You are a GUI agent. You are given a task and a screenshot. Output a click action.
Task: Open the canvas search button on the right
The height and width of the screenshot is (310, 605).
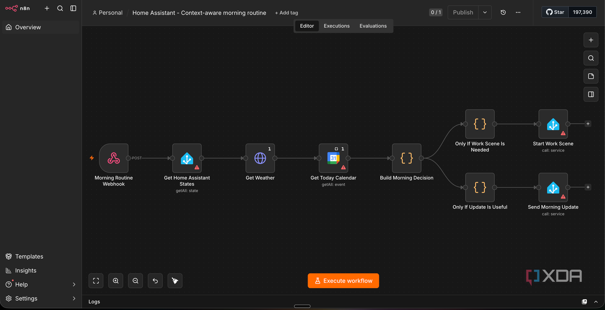pyautogui.click(x=591, y=58)
